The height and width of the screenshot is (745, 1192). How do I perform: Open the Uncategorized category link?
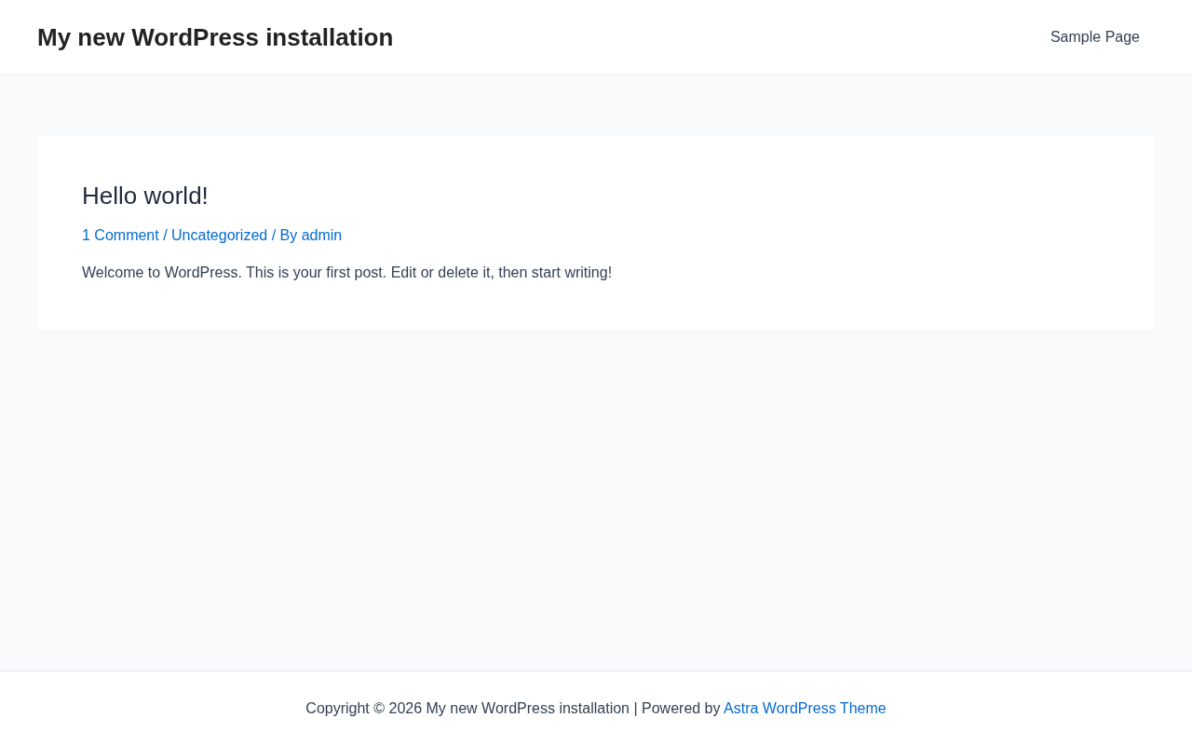coord(219,236)
